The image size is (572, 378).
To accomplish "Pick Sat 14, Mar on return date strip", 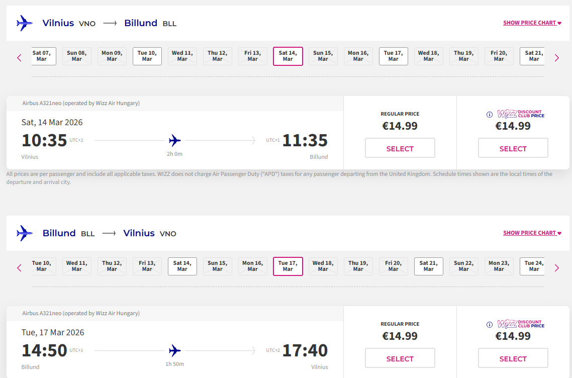I will coord(182,266).
